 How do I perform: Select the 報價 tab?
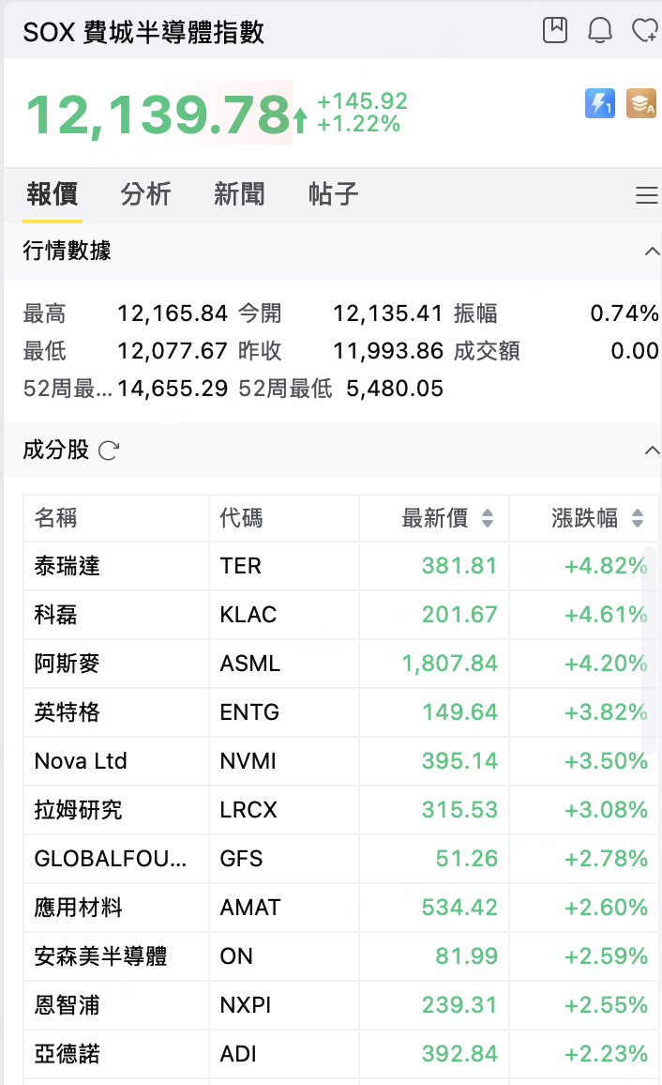(53, 194)
